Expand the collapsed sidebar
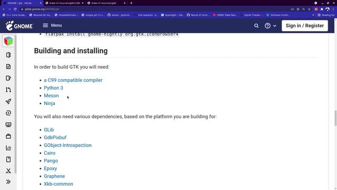 [x=8, y=182]
